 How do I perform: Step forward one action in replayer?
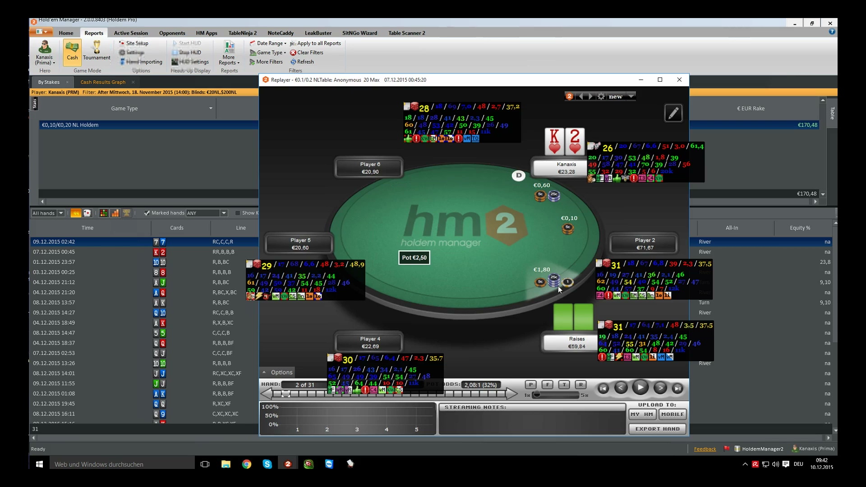click(660, 387)
